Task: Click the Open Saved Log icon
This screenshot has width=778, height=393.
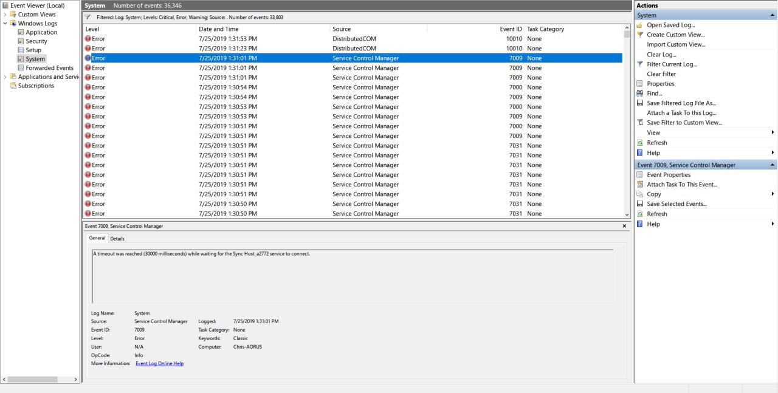Action: [640, 25]
